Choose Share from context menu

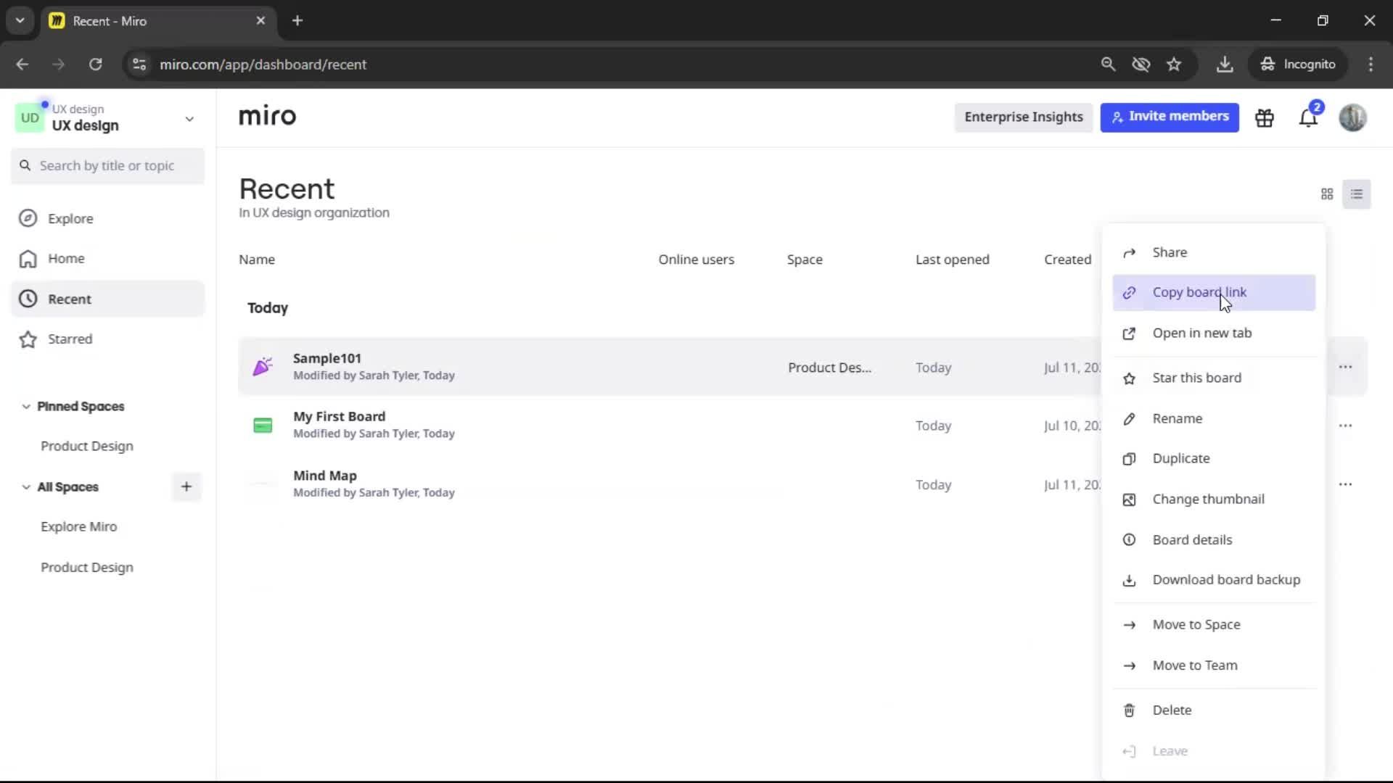pyautogui.click(x=1214, y=252)
